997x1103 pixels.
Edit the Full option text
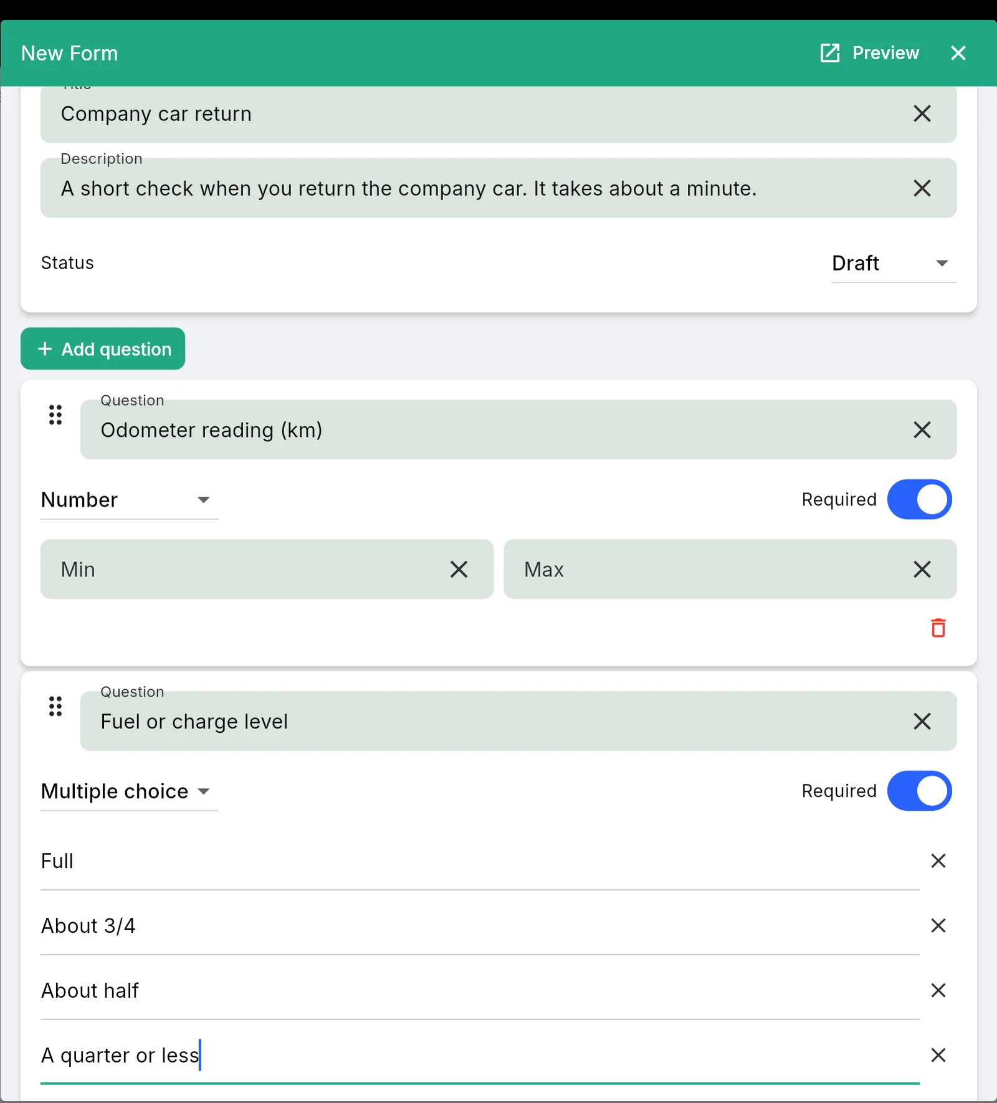pyautogui.click(x=480, y=861)
